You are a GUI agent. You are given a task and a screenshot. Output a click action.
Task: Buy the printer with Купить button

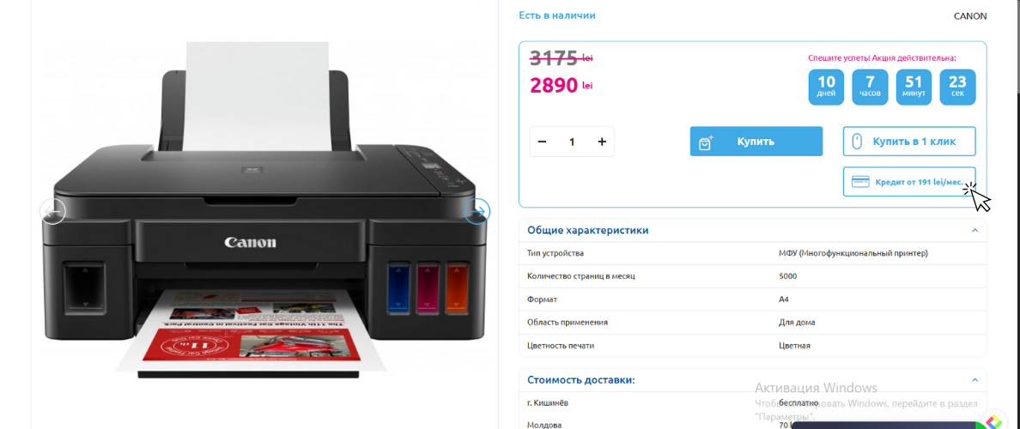(x=756, y=142)
